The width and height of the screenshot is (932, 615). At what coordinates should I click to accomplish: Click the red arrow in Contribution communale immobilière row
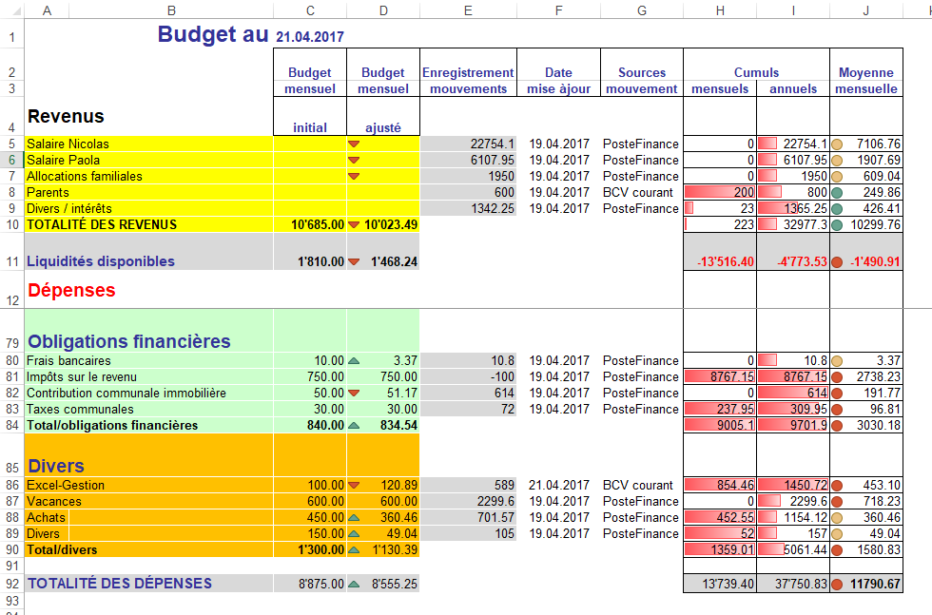click(x=354, y=393)
